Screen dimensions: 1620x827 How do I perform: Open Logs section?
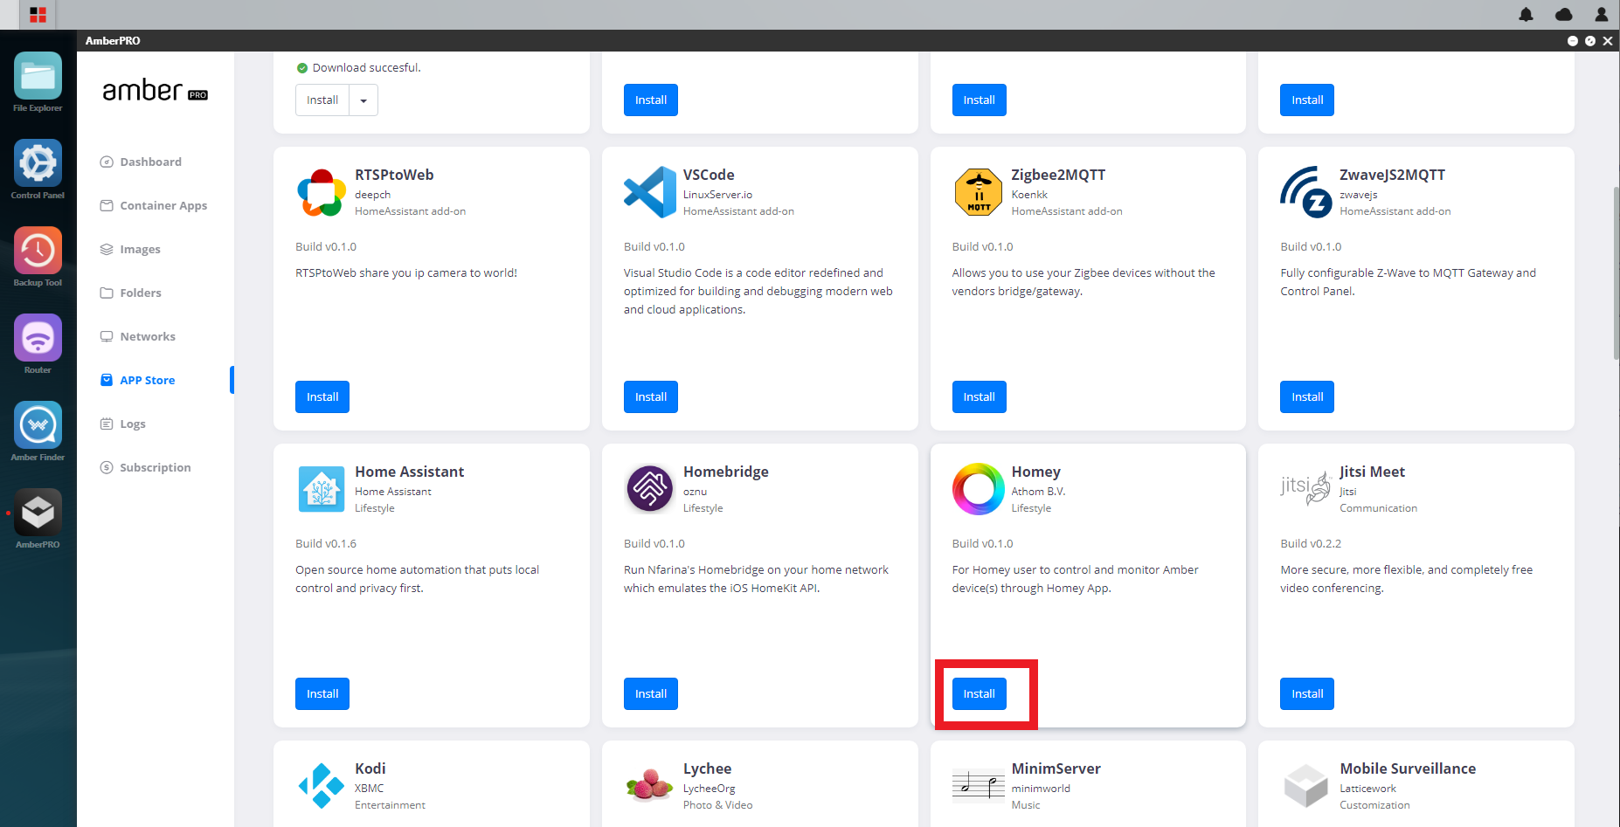pos(133,424)
